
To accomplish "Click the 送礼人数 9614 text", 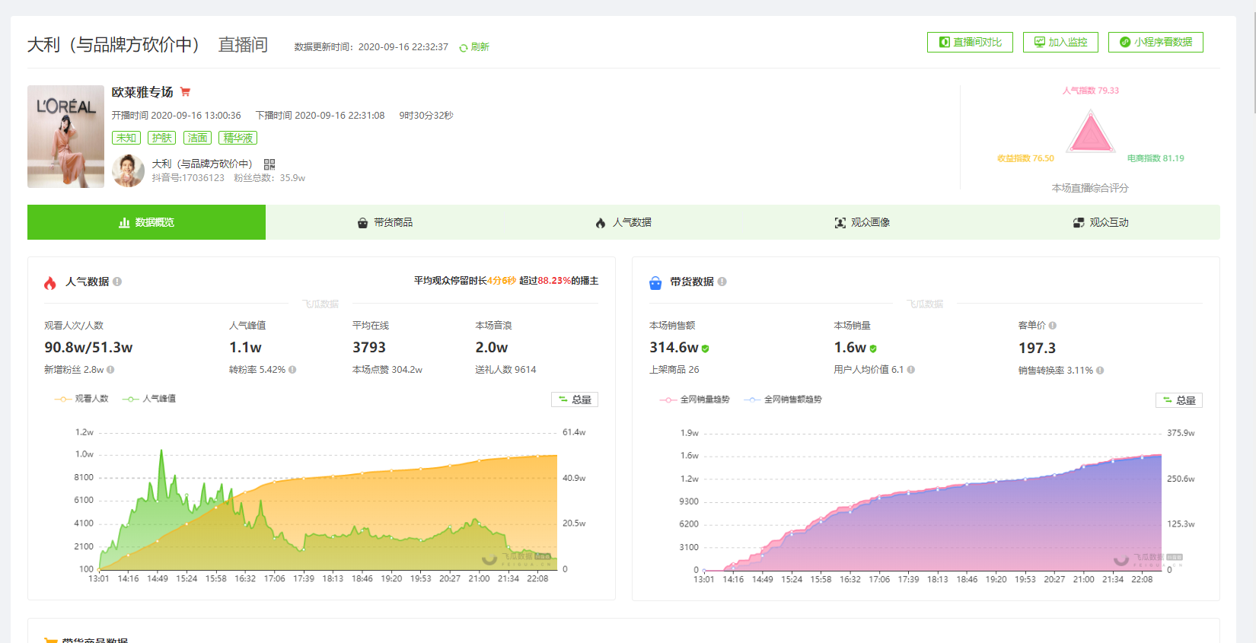I will click(x=505, y=370).
